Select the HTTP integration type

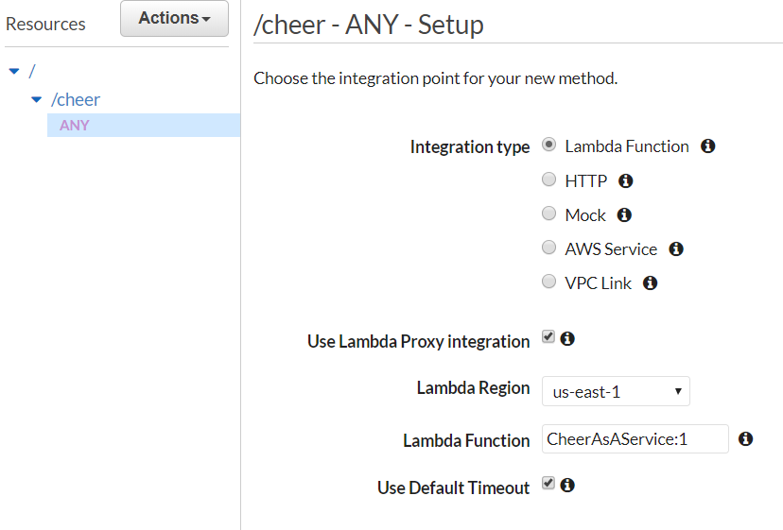(548, 180)
